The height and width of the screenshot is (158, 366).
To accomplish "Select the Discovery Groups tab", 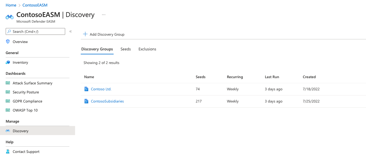I will pos(97,49).
